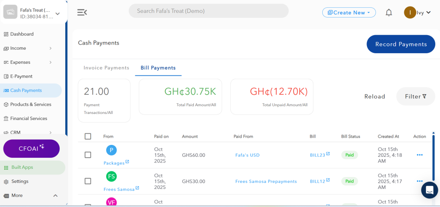Expand the Income sidebar submenu
440x207 pixels.
(x=50, y=48)
